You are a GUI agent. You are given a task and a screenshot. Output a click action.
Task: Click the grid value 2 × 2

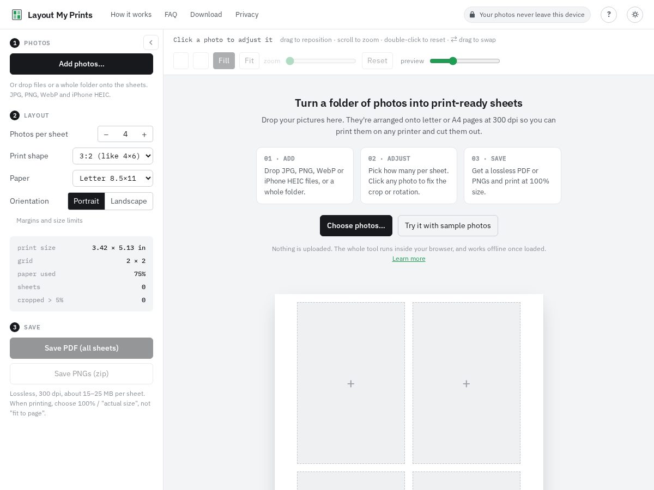(136, 261)
